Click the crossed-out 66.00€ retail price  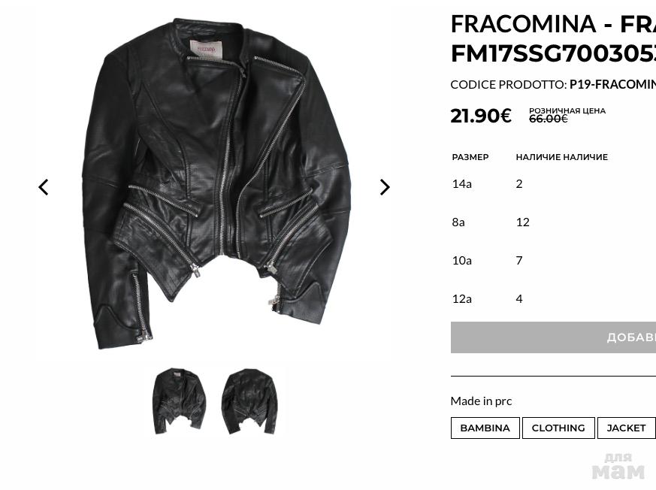tap(548, 119)
